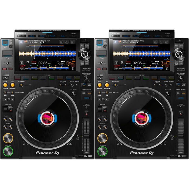Skip to next track on left deck
This screenshot has width=189, height=189.
pyautogui.click(x=11, y=120)
